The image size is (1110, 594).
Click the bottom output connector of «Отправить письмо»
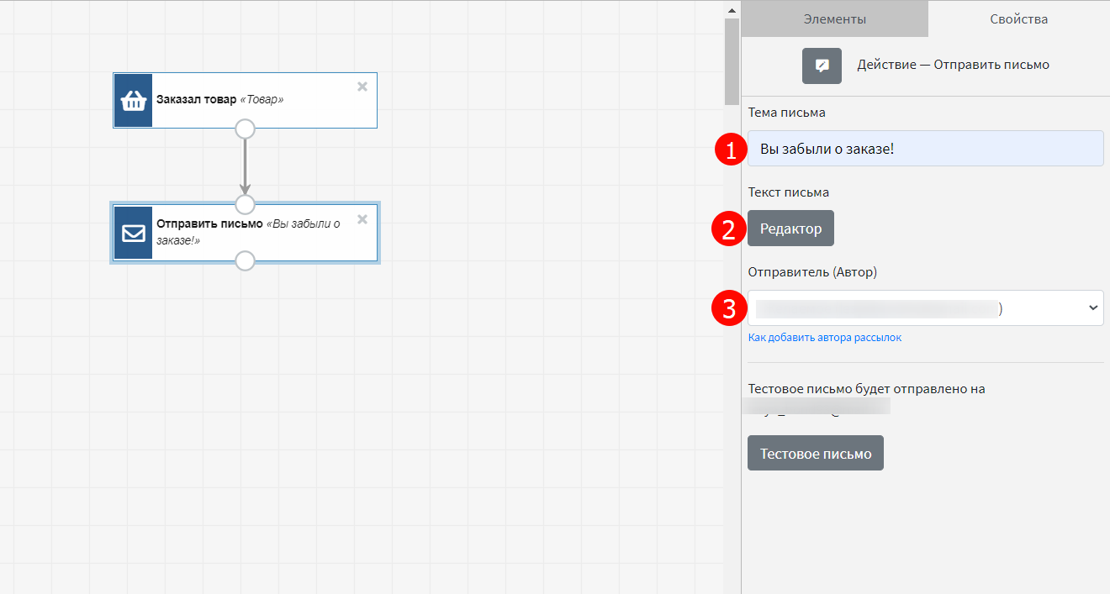(x=245, y=260)
